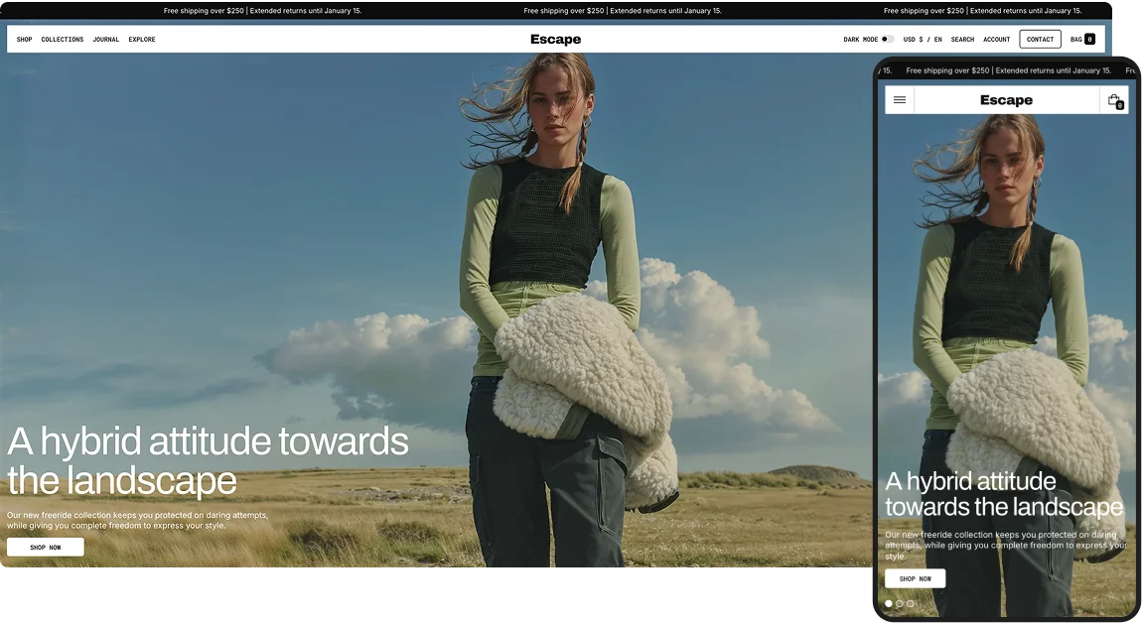Open the Explore menu item
Viewport: 1142px width, 623px height.
(142, 40)
